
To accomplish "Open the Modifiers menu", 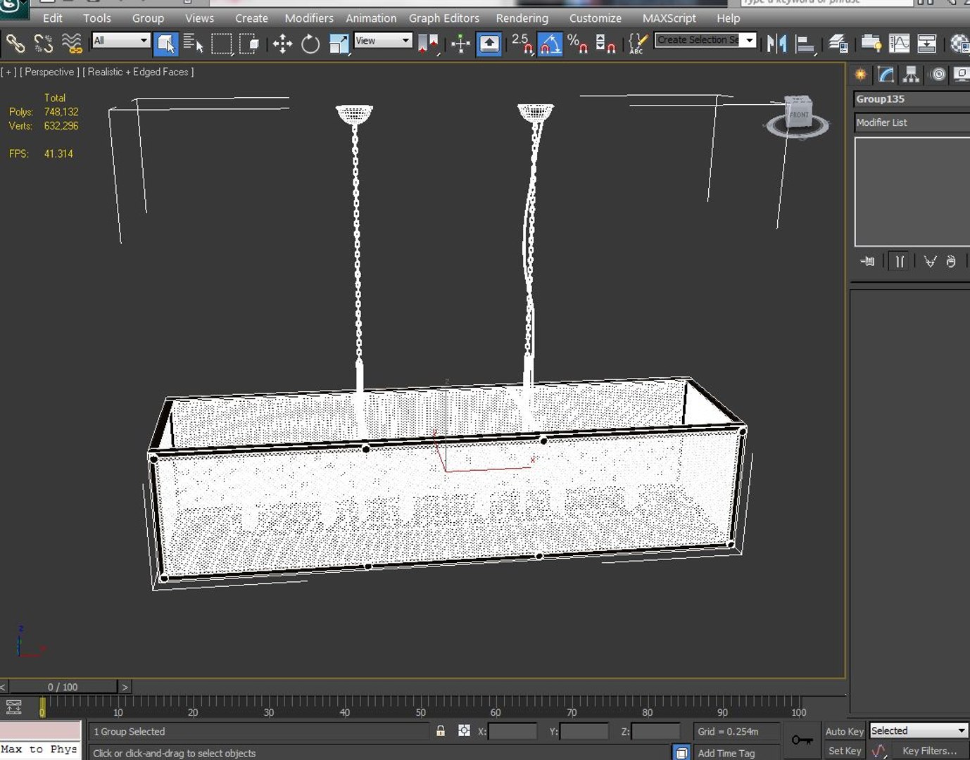I will 309,18.
